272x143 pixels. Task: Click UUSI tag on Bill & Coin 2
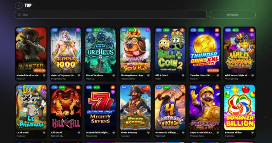tap(166, 30)
